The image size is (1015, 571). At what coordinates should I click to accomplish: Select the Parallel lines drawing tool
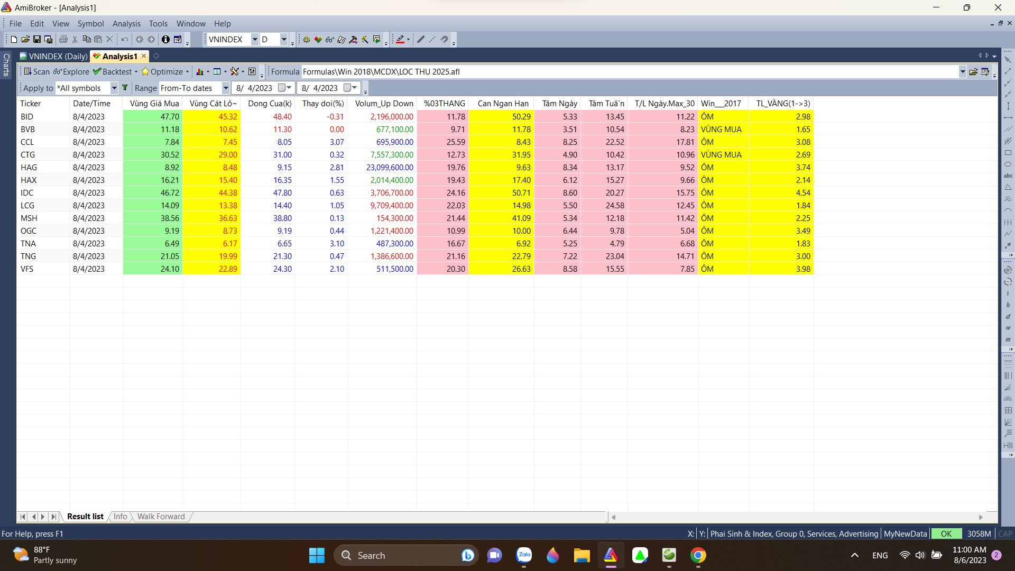tap(1008, 129)
